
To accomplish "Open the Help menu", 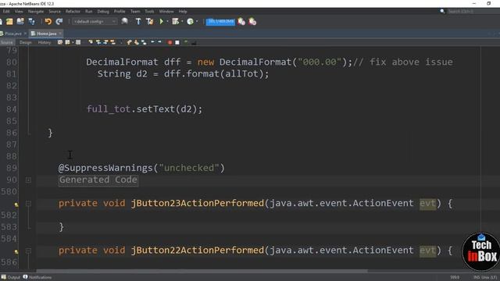I will click(183, 11).
